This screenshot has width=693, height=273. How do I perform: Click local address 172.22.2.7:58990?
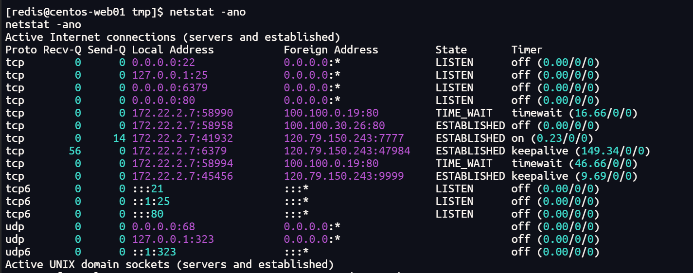(182, 113)
